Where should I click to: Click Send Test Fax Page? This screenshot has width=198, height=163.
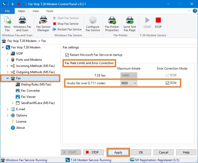click(x=130, y=24)
